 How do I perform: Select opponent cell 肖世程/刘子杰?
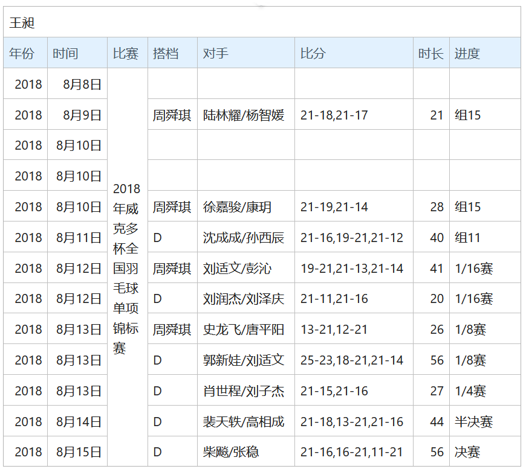244,391
